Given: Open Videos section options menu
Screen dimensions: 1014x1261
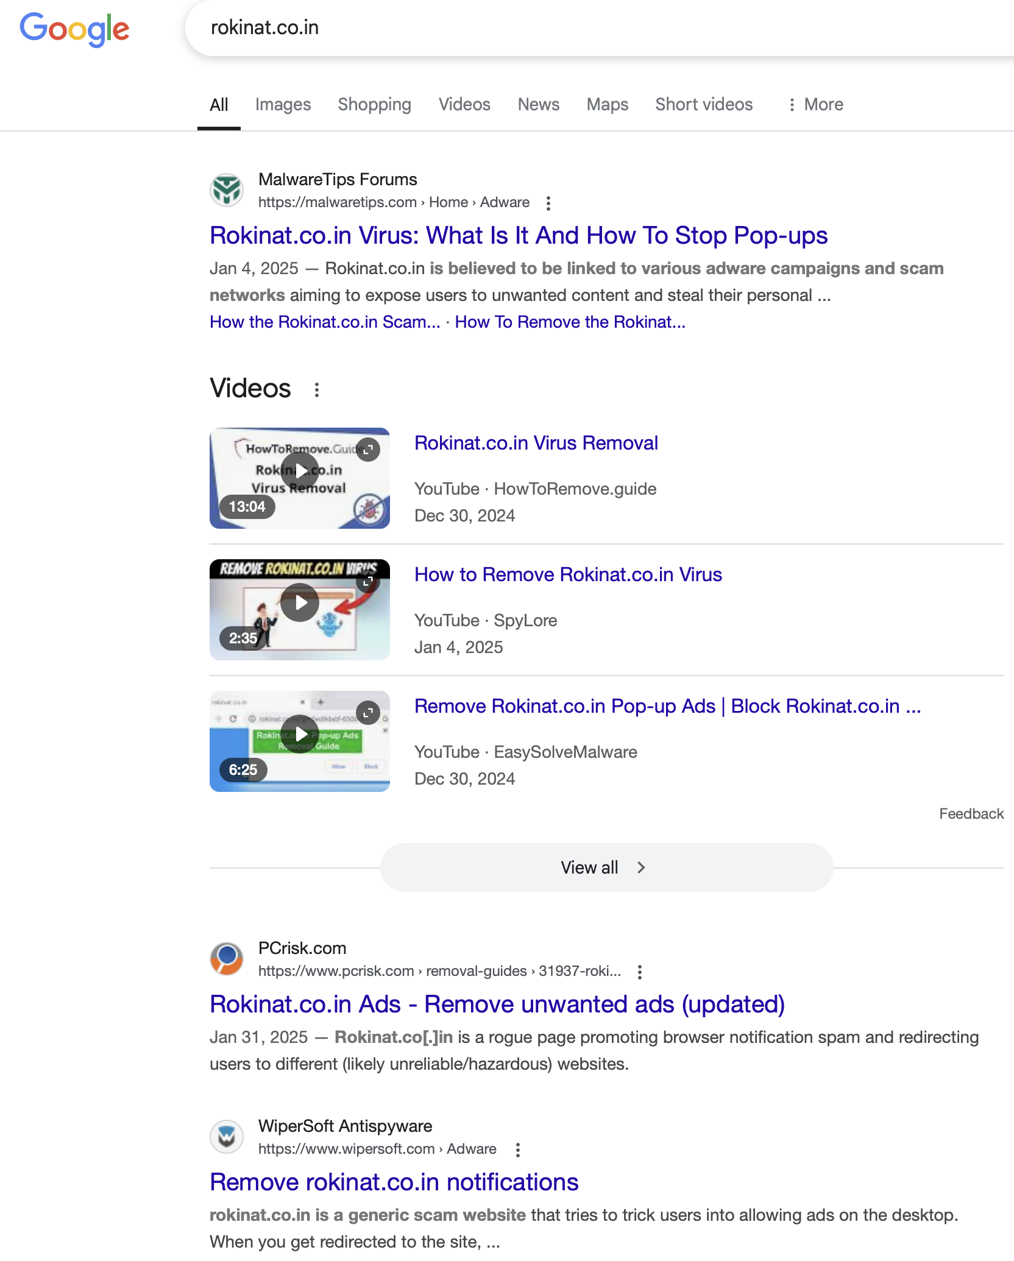Looking at the screenshot, I should (317, 389).
